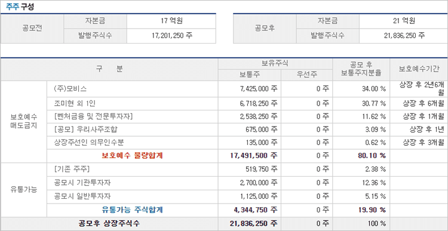Screen dimensions: 448x231
Task: Click the bold 19.90 % total
Action: pyautogui.click(x=372, y=210)
